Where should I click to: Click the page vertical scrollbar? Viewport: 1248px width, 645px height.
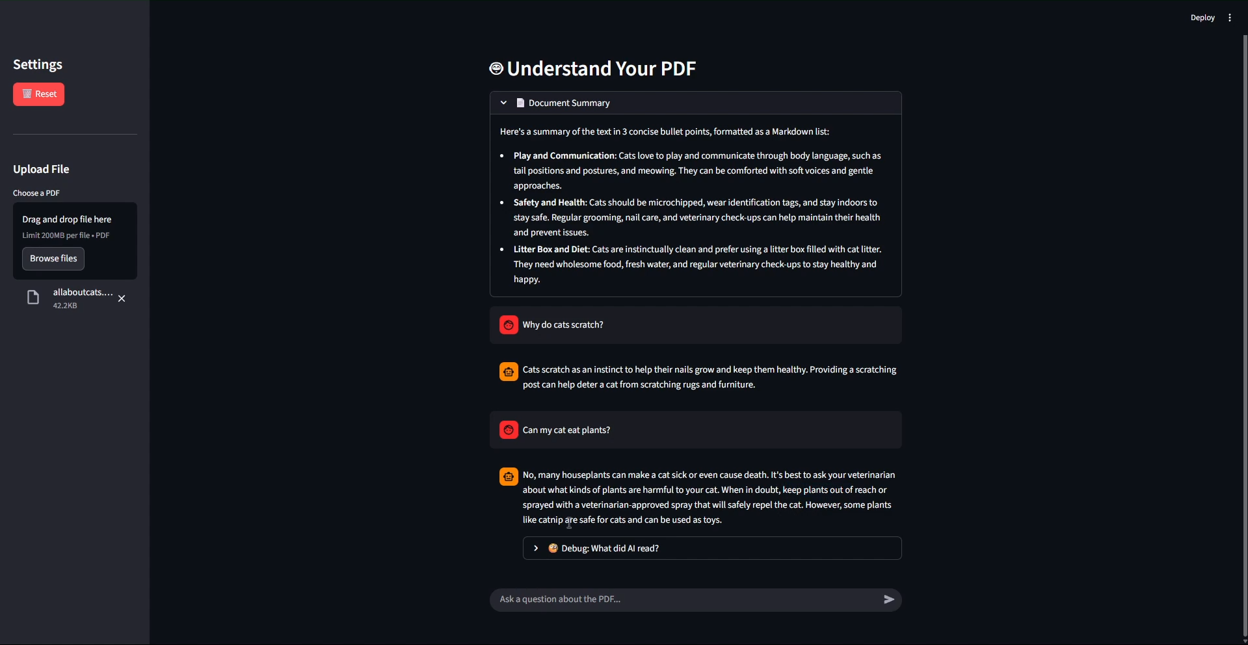click(x=1244, y=325)
